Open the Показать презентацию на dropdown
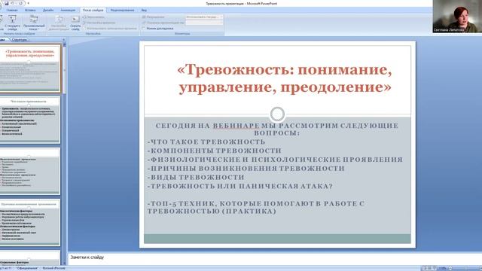Screen dimensions: 482x271 pos(204,23)
